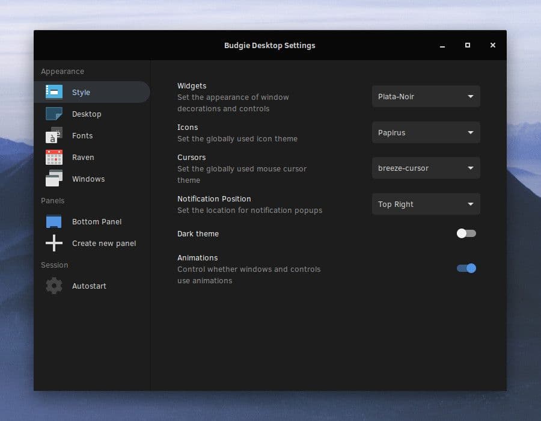Click the Panels section header
This screenshot has height=421, width=541.
coord(52,200)
